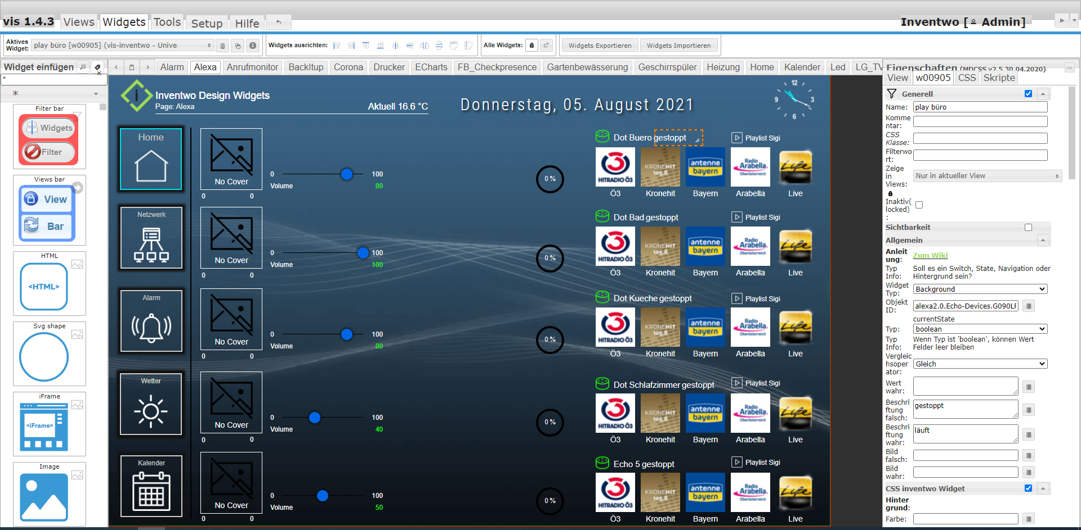Align widgets left with the first alignment icon
1081x530 pixels.
[337, 46]
